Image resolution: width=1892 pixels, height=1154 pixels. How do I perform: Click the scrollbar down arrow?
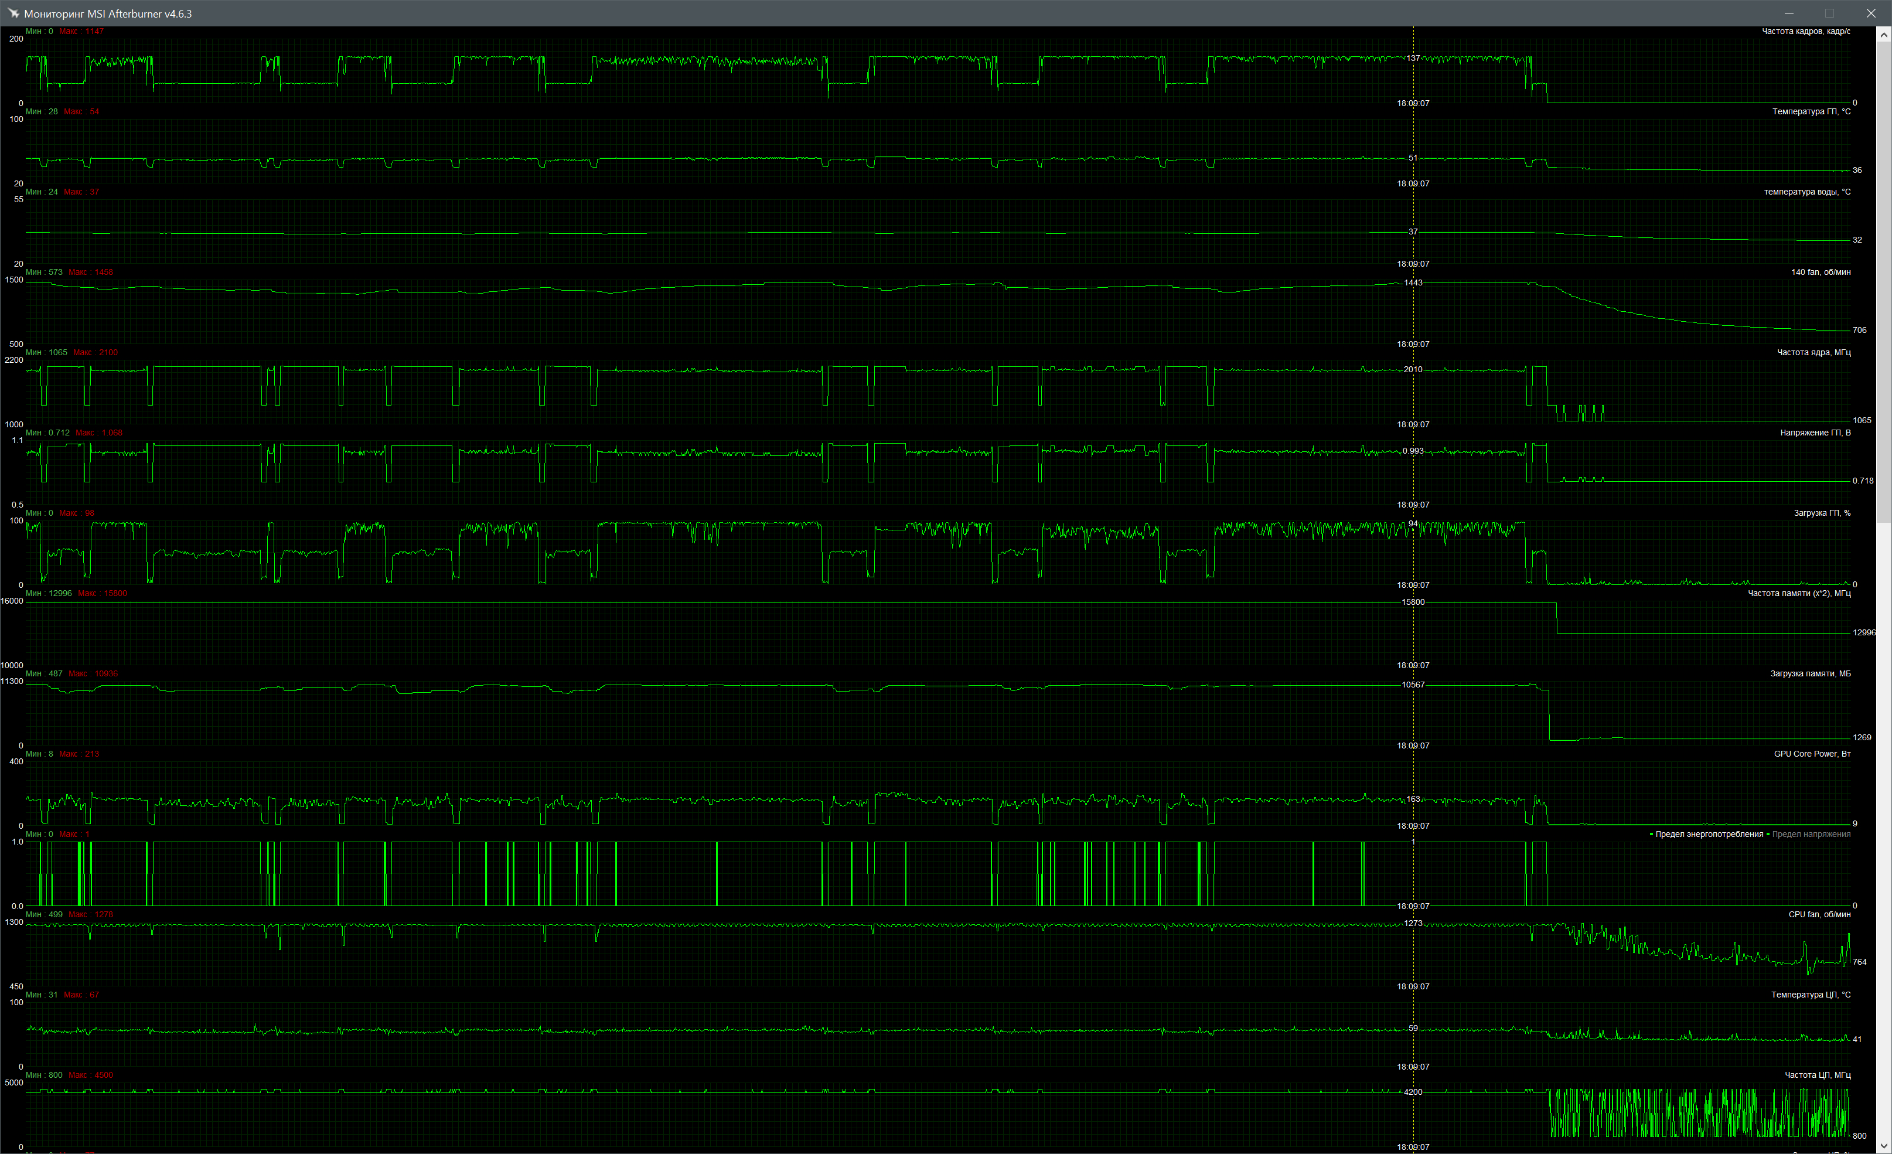(x=1884, y=1146)
